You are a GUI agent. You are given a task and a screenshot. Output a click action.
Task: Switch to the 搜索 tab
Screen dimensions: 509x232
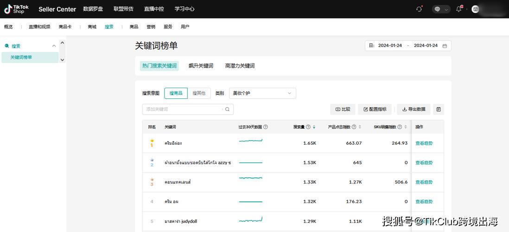[109, 27]
